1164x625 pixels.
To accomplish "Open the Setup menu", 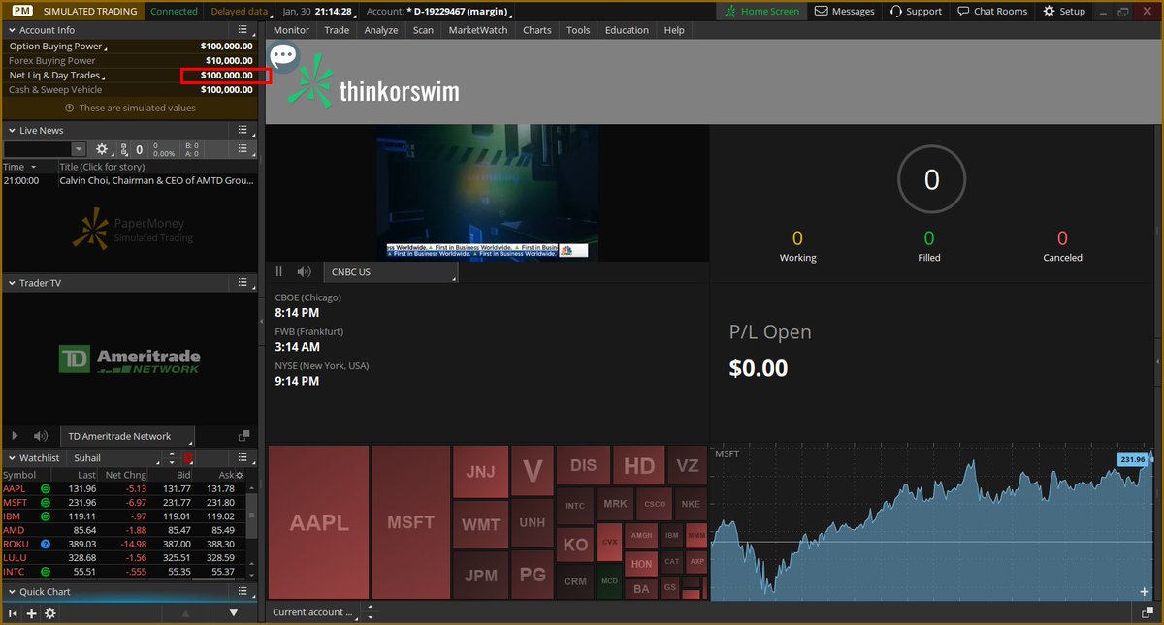I will pyautogui.click(x=1063, y=12).
